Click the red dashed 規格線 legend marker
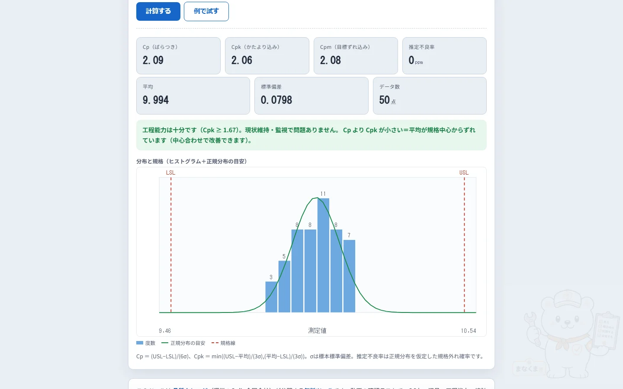The width and height of the screenshot is (623, 389). pyautogui.click(x=215, y=343)
